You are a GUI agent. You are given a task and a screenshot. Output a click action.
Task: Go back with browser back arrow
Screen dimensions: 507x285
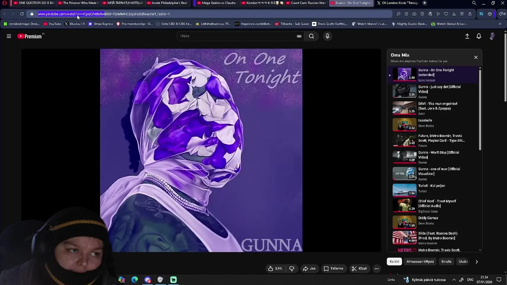coord(4,14)
